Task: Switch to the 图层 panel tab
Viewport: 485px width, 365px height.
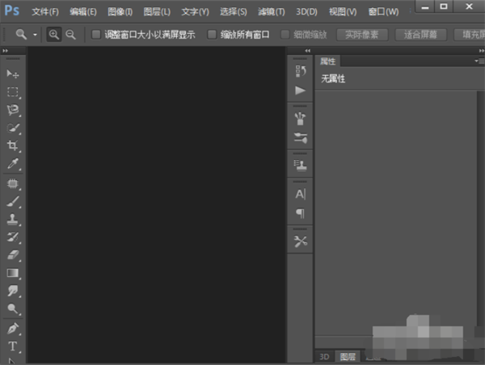Action: pyautogui.click(x=348, y=357)
